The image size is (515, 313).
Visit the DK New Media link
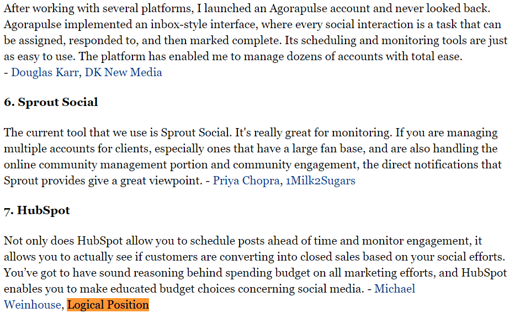(x=124, y=72)
